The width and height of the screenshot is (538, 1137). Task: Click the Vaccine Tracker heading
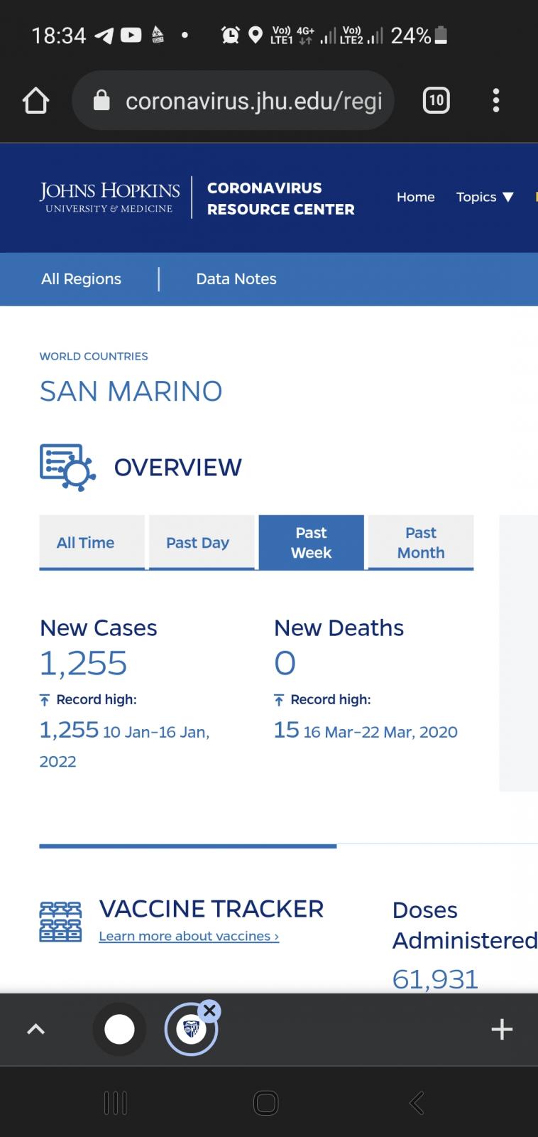212,909
